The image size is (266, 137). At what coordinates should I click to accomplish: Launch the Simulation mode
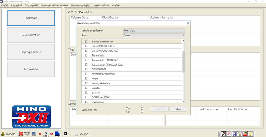point(31,69)
